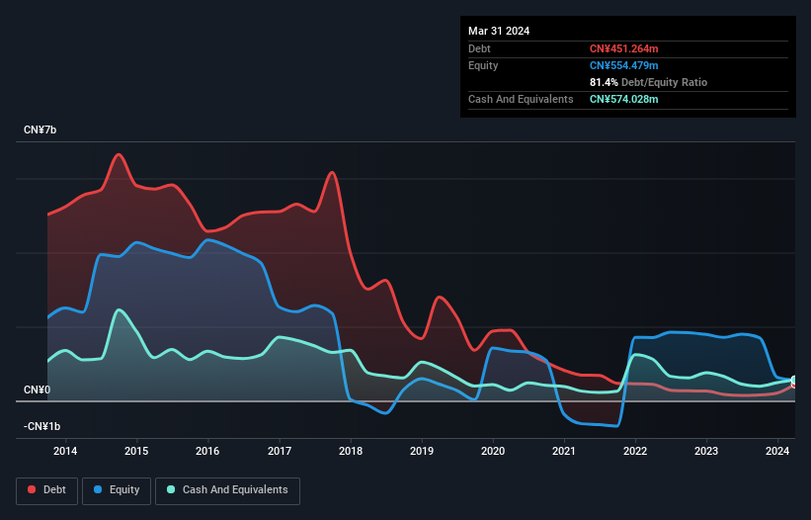Click the Cash And Equivalents tooltip label

tap(521, 99)
